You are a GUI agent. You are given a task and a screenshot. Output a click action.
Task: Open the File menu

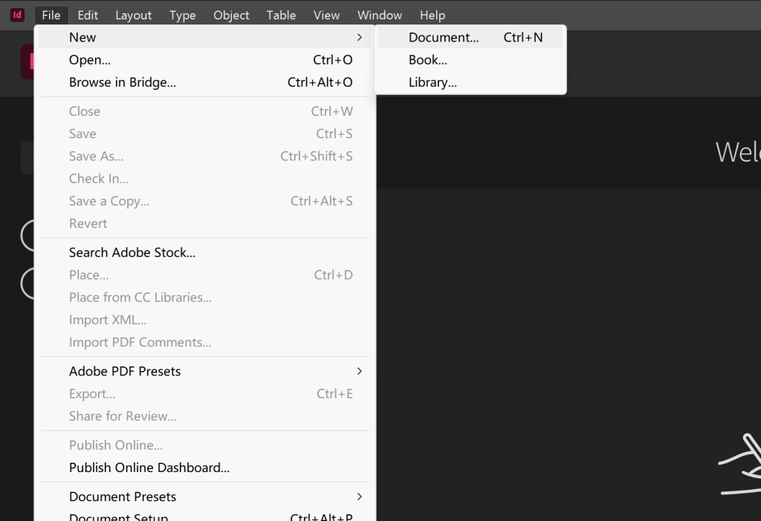click(x=51, y=15)
